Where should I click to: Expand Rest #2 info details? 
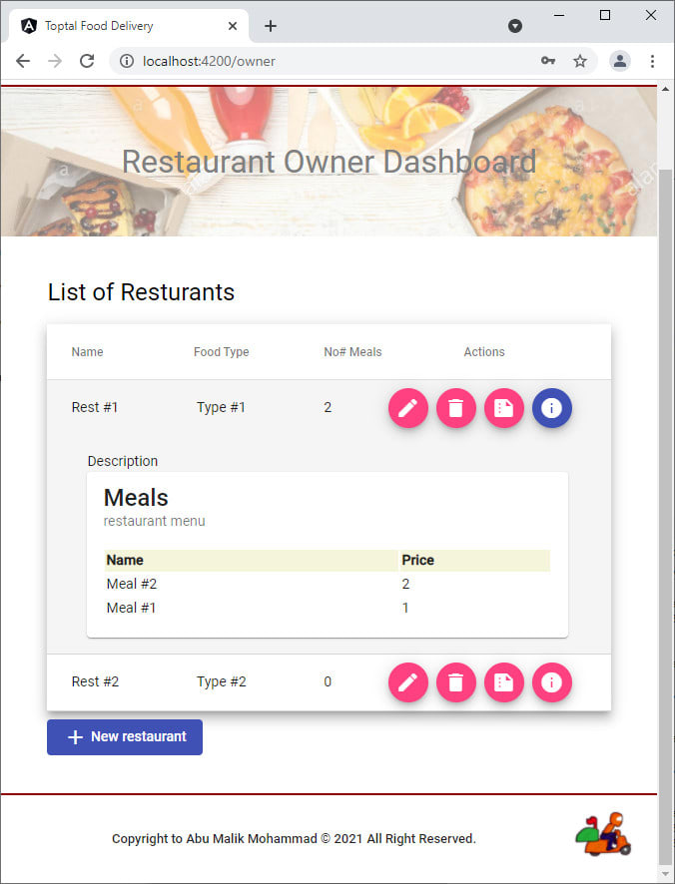[x=552, y=682]
